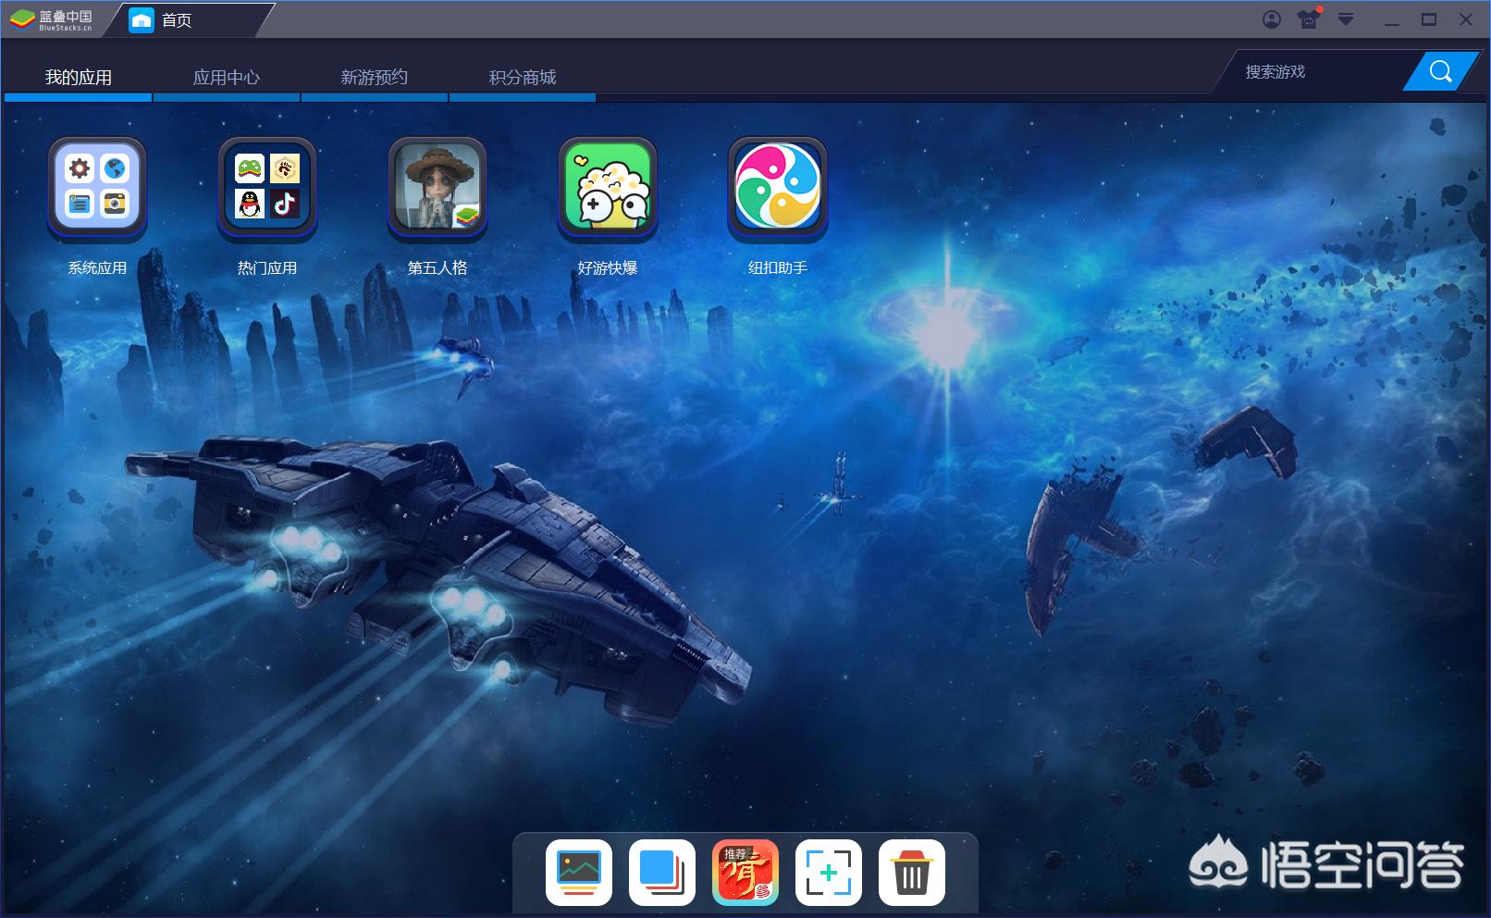Screen dimensions: 1491x918
Task: Click the blue stacked windows dock icon
Action: 662,872
